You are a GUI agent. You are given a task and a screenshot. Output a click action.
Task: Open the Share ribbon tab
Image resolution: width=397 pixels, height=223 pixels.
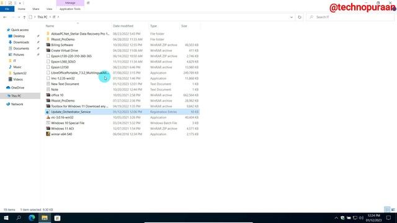pos(36,9)
